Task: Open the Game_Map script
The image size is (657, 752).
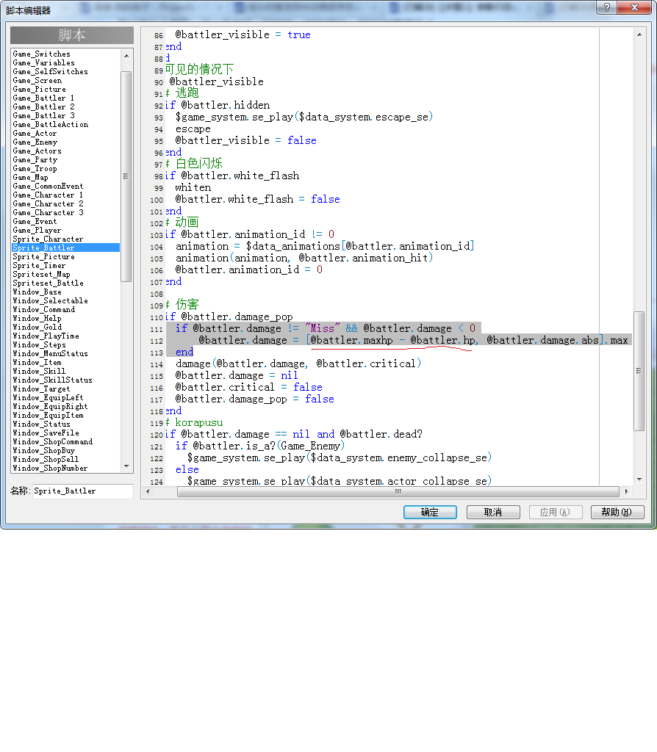Action: tap(31, 178)
